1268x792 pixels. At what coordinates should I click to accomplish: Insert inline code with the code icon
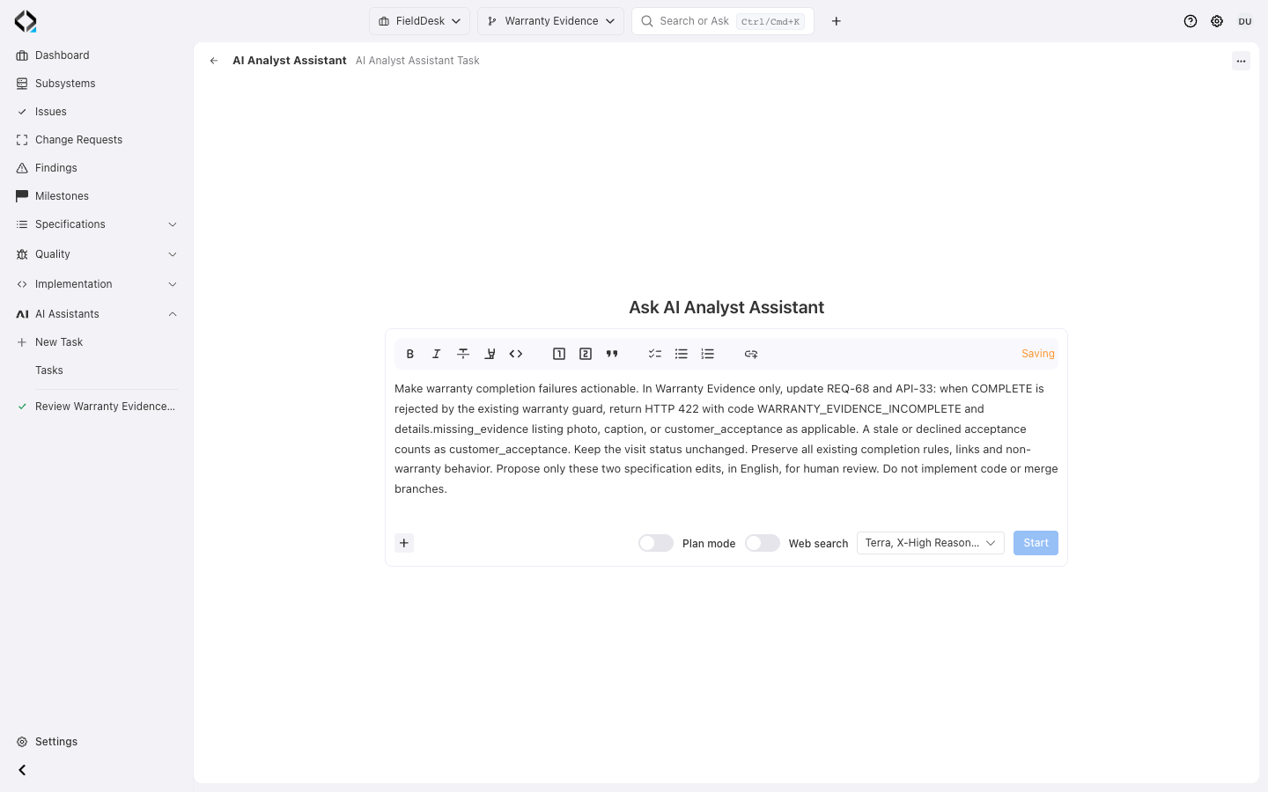(516, 354)
